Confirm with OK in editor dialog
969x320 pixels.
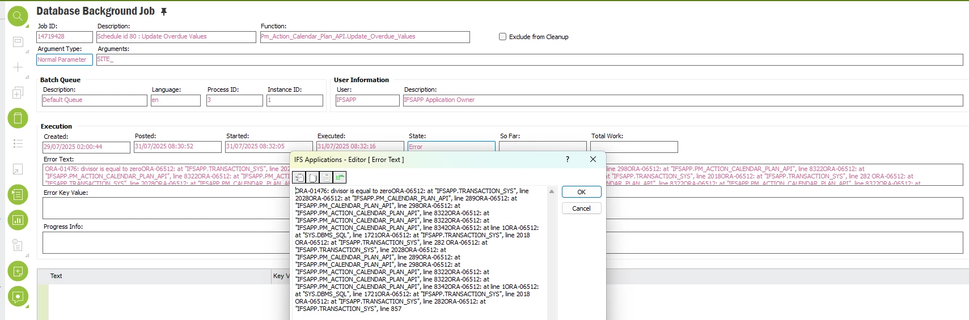pyautogui.click(x=581, y=192)
